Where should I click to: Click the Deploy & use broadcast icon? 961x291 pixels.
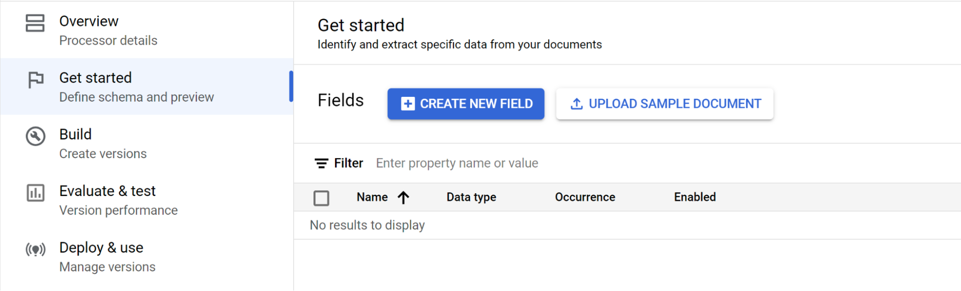point(36,250)
